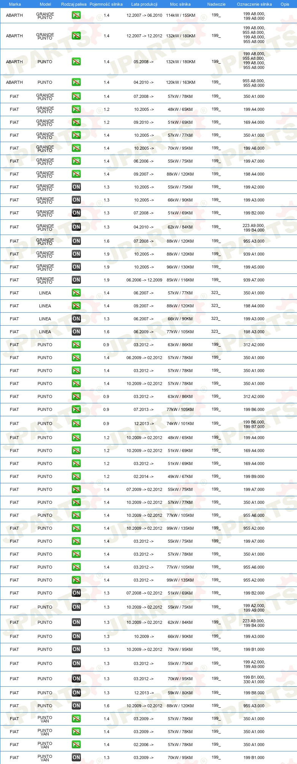The image size is (297, 764).
Task: Select the 49kW / 67KM power cell
Action: (180, 476)
